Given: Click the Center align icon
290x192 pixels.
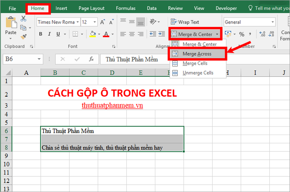Looking at the screenshot, I should pos(132,34).
